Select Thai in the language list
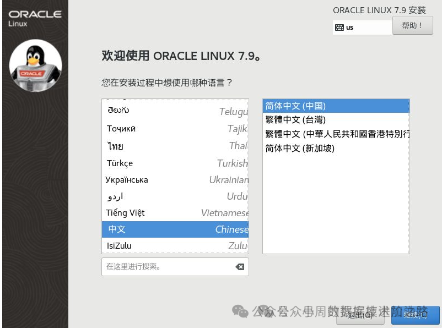 pyautogui.click(x=175, y=146)
